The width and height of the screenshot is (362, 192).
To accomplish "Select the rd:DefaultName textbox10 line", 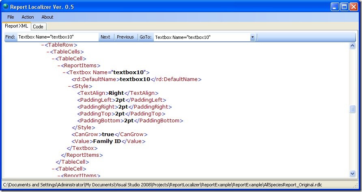I will point(136,79).
